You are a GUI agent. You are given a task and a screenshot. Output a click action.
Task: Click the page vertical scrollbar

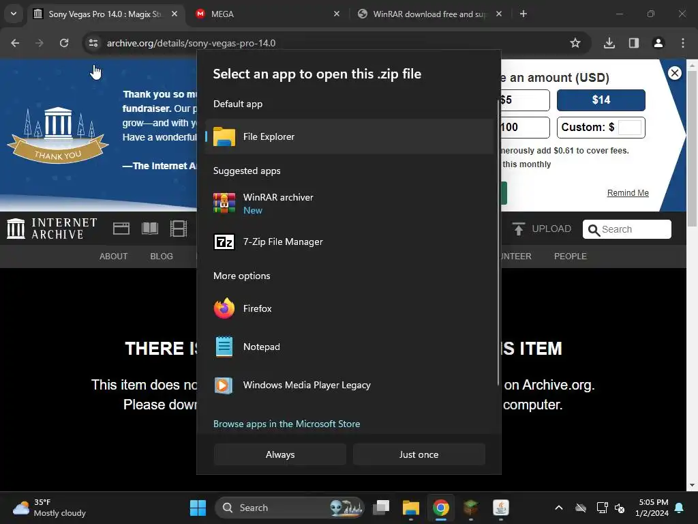point(692,147)
